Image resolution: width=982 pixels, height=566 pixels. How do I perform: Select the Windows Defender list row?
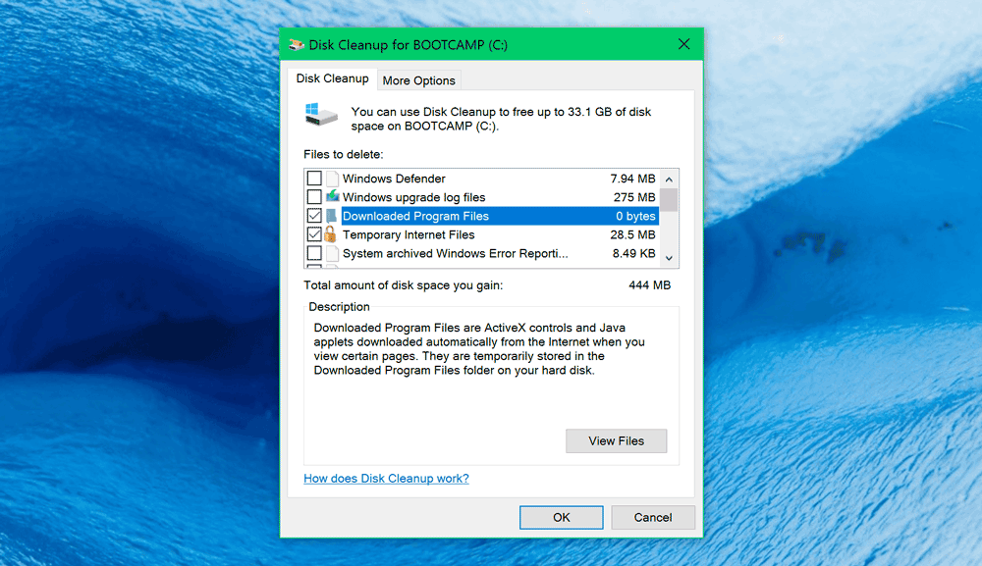pyautogui.click(x=481, y=179)
